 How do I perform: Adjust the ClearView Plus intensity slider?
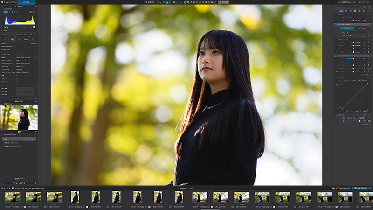[x=354, y=59]
